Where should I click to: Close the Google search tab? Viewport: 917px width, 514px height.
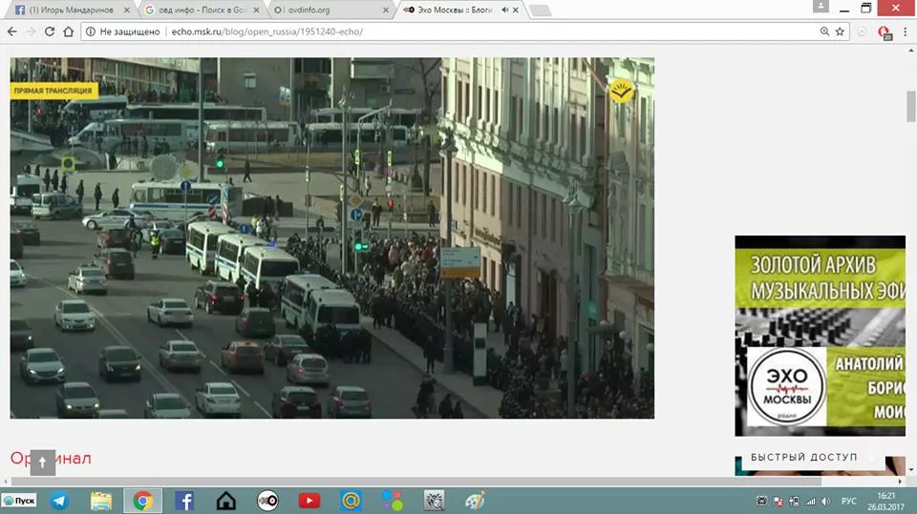click(256, 10)
